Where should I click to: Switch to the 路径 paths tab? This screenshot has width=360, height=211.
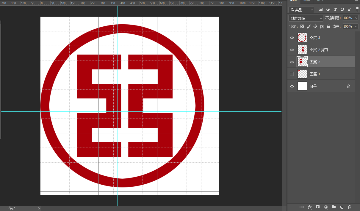tap(320, 1)
